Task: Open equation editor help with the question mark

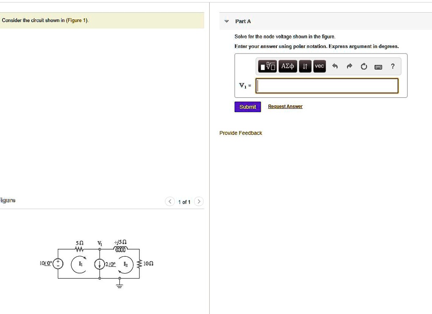Action: click(392, 66)
